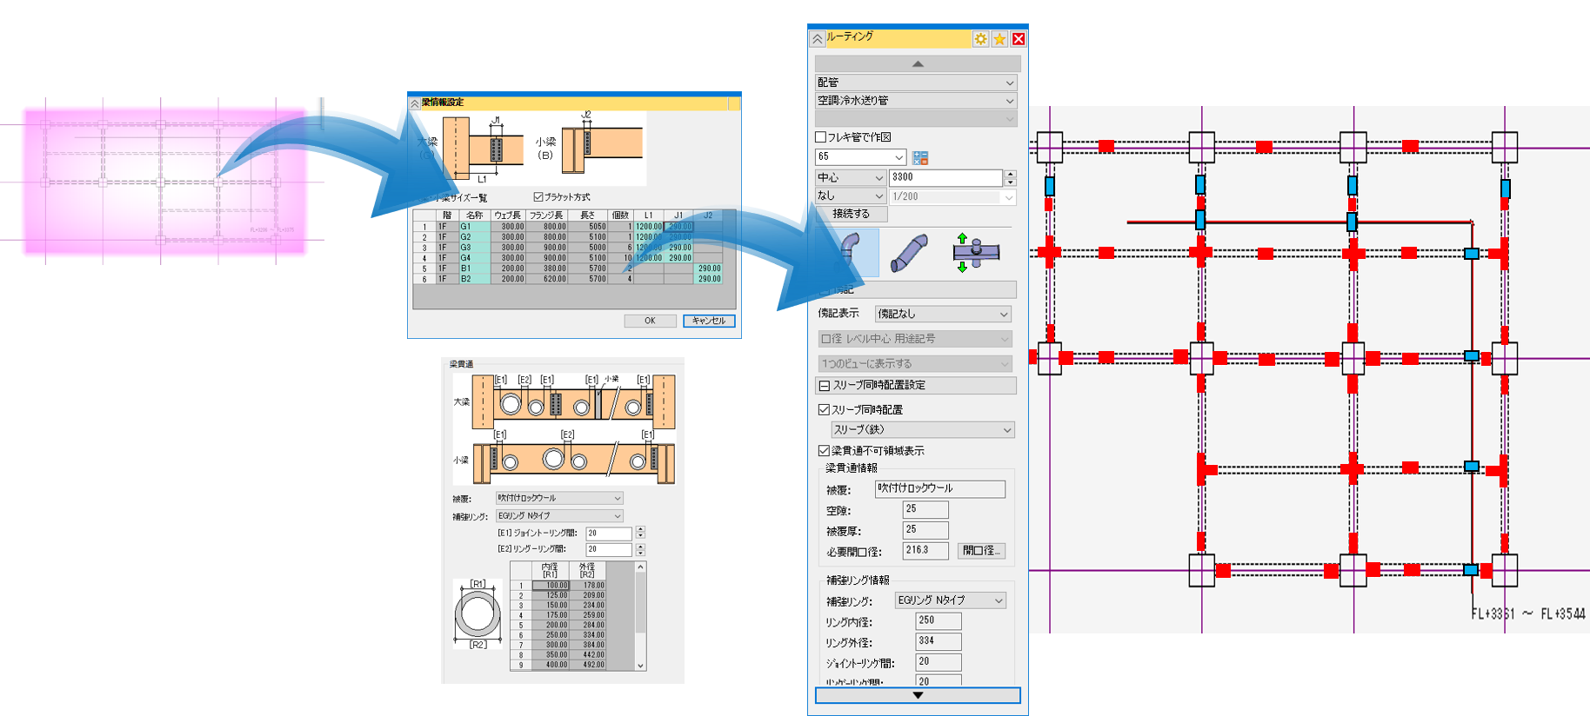Open routing panel settings gear icon
Image resolution: width=1590 pixels, height=716 pixels.
[980, 39]
